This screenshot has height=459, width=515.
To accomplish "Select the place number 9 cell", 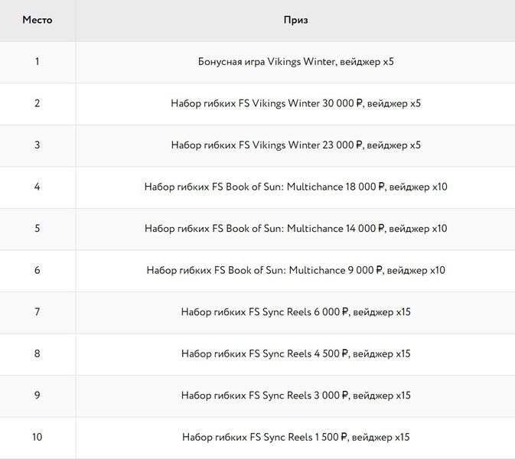I will [x=37, y=396].
